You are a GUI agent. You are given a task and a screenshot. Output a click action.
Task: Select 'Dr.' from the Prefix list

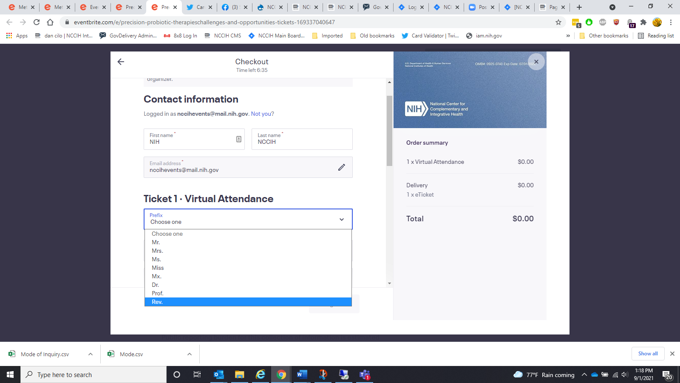156,285
